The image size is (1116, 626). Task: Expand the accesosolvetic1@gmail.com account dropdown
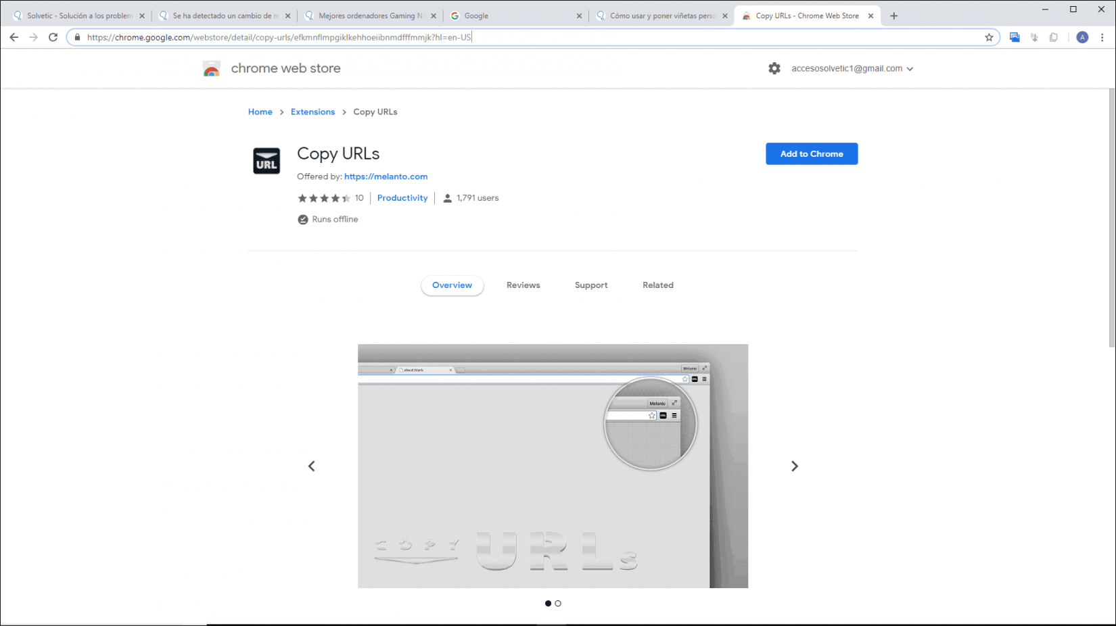tap(852, 68)
